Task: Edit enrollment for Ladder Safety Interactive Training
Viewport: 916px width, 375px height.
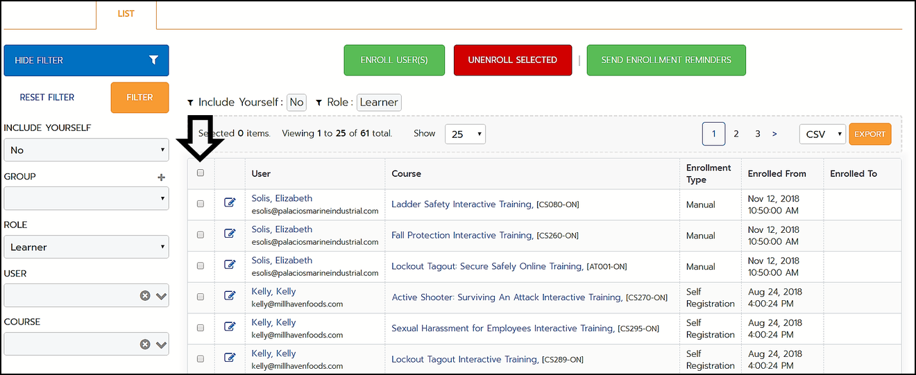Action: (230, 203)
